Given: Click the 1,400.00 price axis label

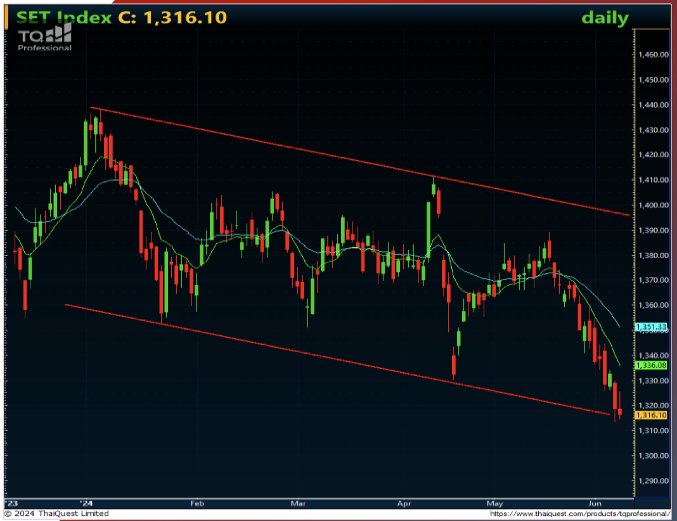Looking at the screenshot, I should tap(654, 205).
